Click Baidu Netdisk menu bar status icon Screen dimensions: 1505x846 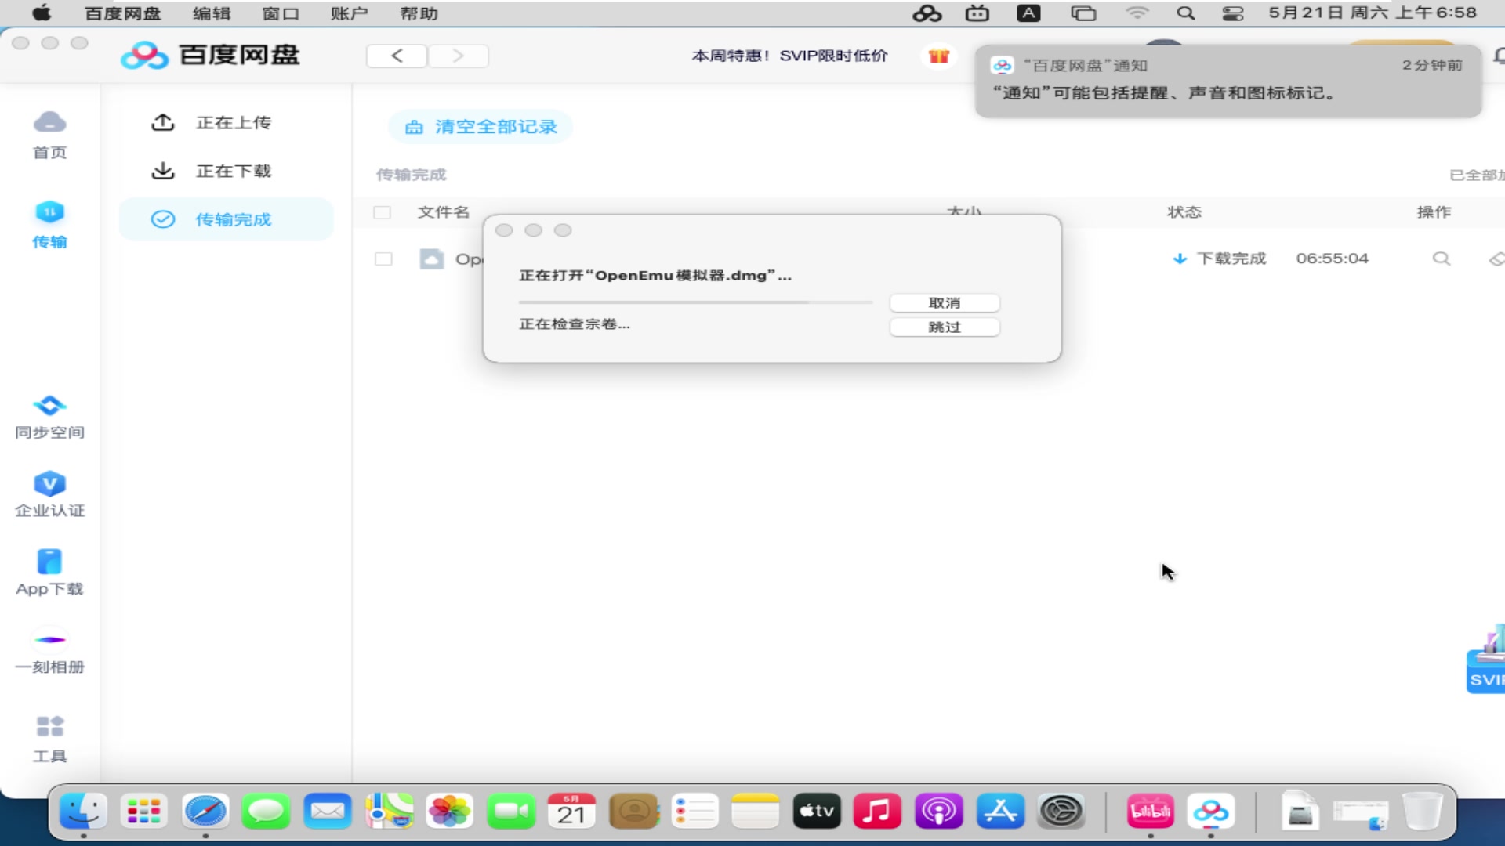click(x=927, y=13)
